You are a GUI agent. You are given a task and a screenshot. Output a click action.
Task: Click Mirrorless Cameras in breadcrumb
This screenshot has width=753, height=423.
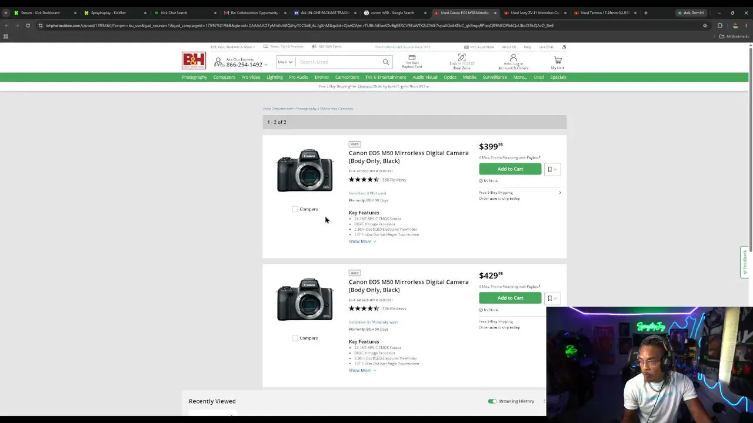pyautogui.click(x=336, y=109)
